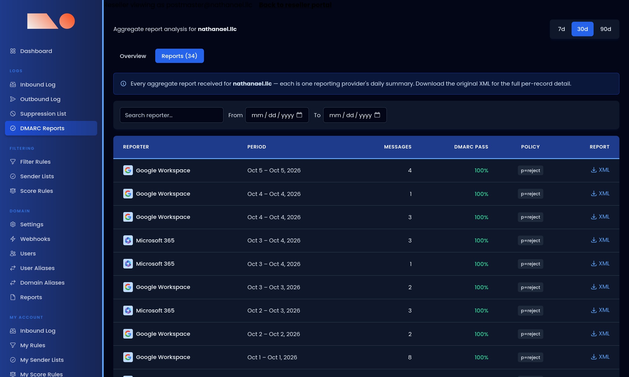Click the POLICY column header

coord(530,147)
